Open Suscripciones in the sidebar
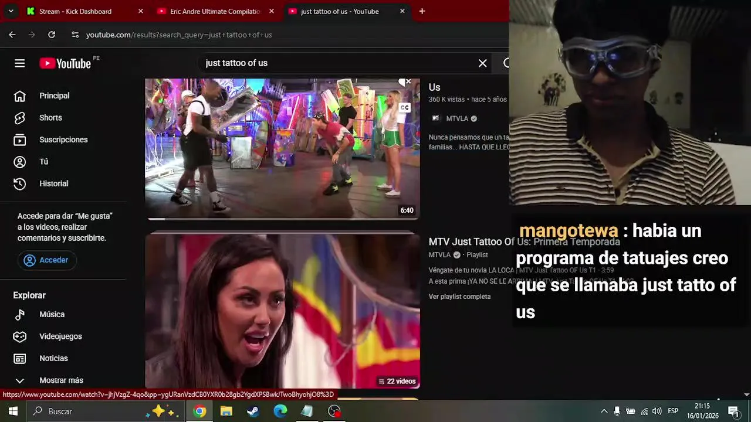751x422 pixels. pyautogui.click(x=63, y=139)
